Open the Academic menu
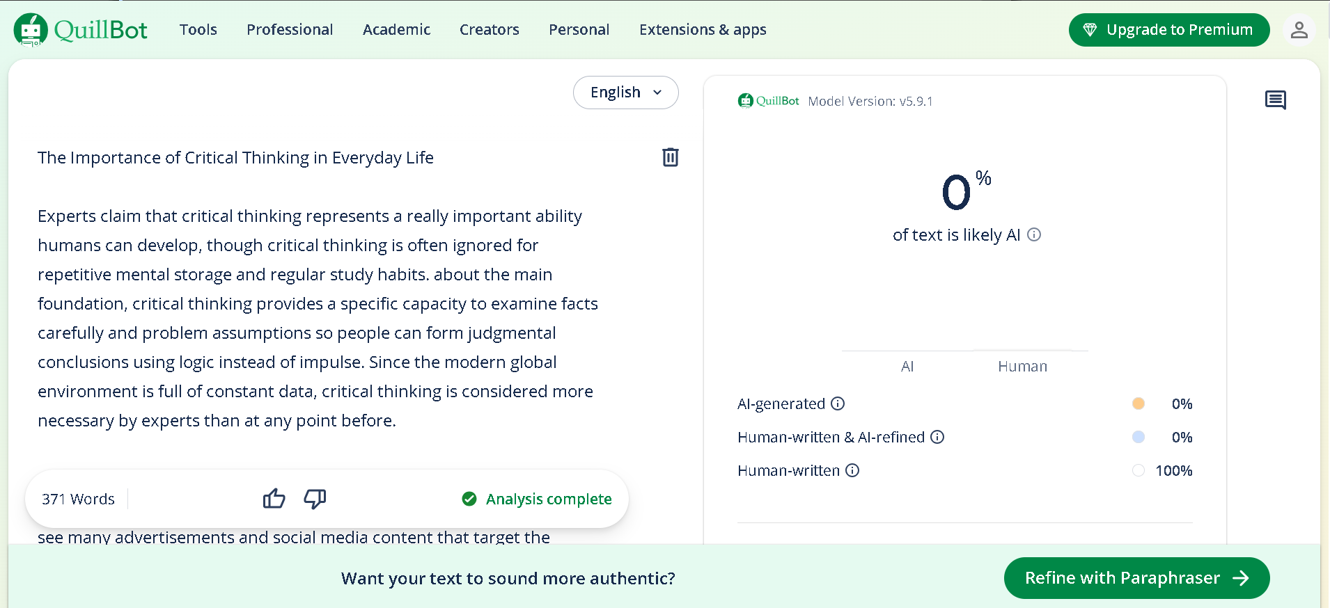1330x608 pixels. [x=396, y=30]
